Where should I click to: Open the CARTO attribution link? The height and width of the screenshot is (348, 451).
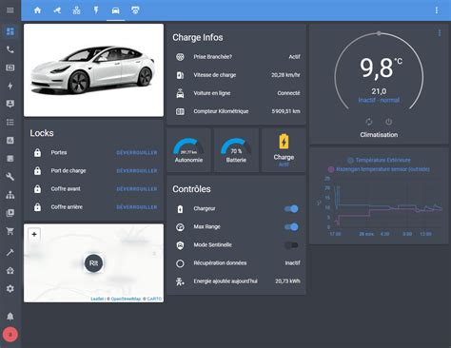click(x=154, y=299)
